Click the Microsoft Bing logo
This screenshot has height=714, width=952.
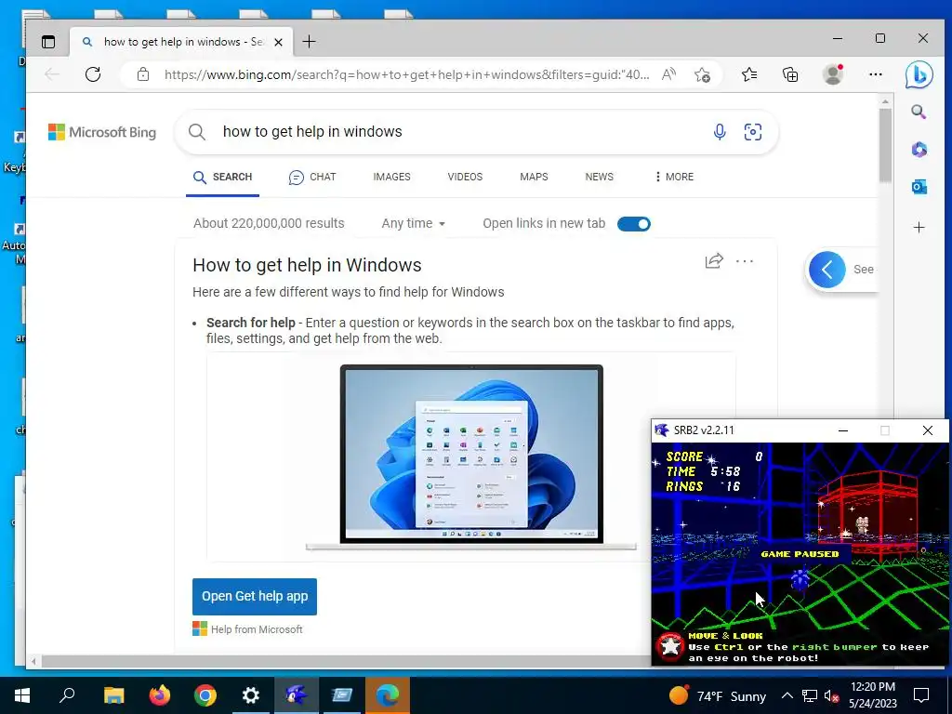(102, 132)
